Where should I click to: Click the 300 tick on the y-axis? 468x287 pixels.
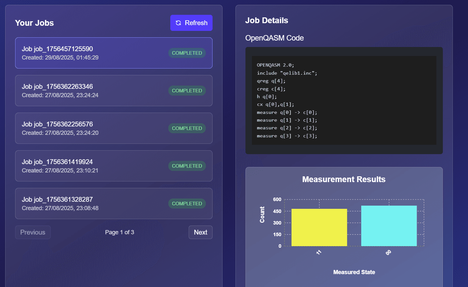(x=277, y=223)
